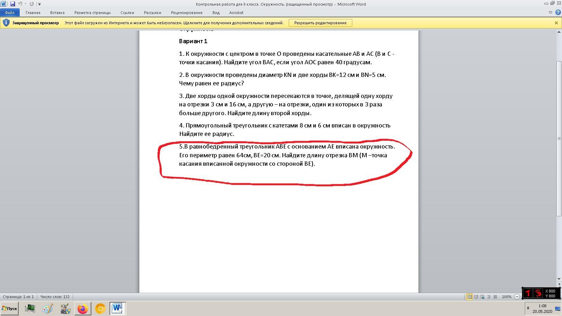
Task: Restore down the Word window
Action: coord(552,4)
